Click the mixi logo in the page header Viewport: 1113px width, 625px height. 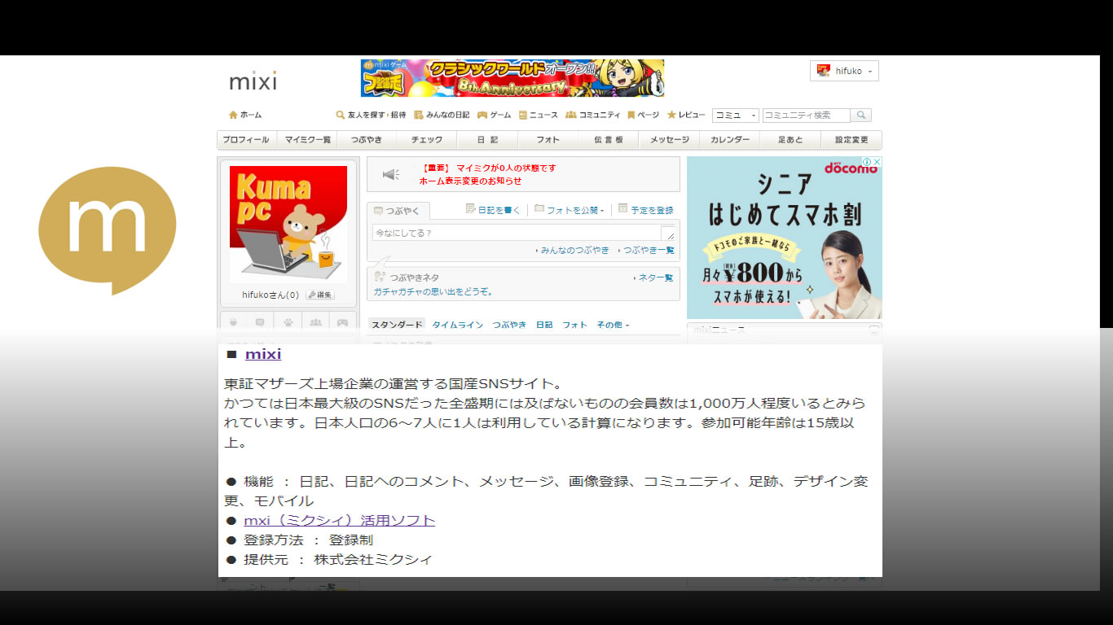pyautogui.click(x=253, y=81)
